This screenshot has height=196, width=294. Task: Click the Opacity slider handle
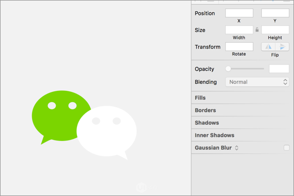pyautogui.click(x=228, y=69)
